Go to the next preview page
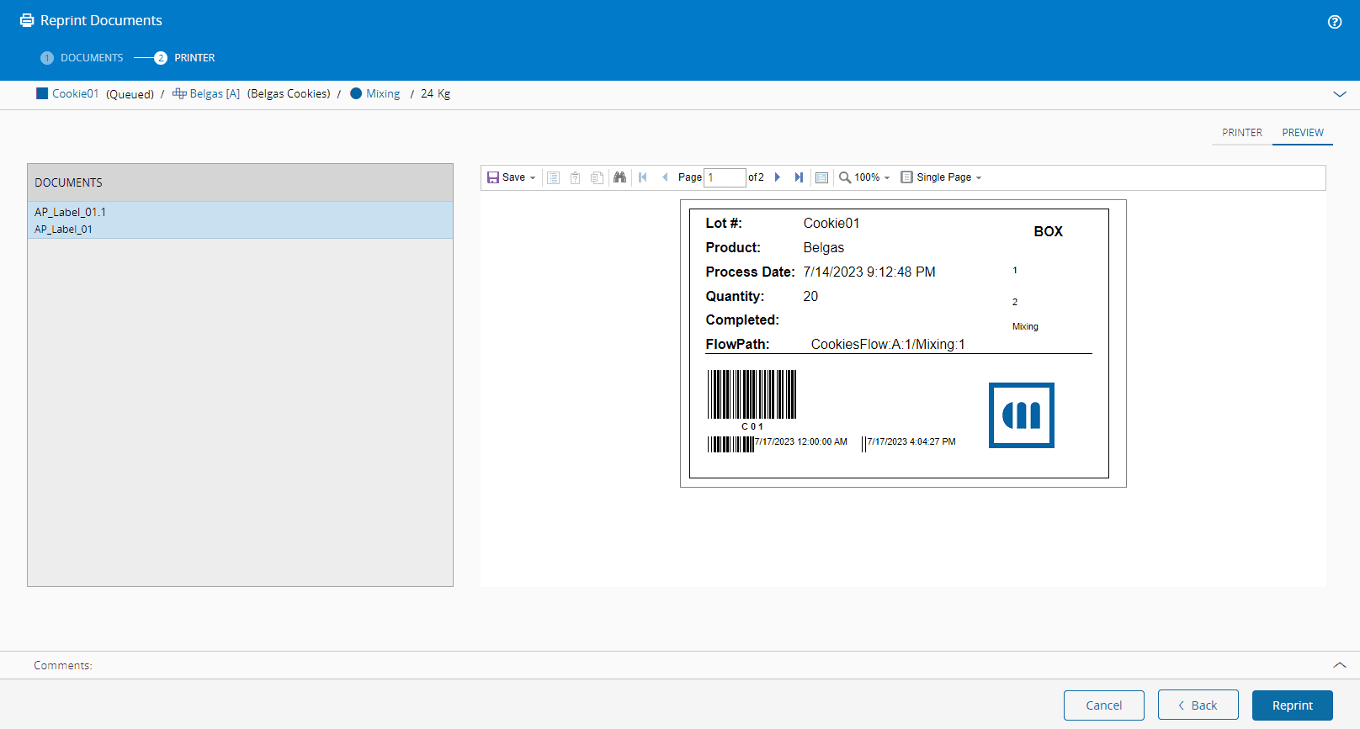Screen dimensions: 1360x729 tap(778, 177)
